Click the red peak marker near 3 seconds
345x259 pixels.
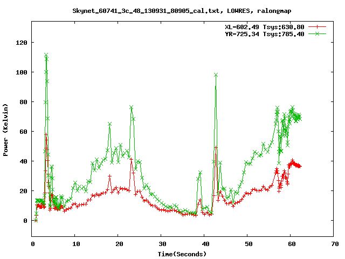tap(46, 134)
